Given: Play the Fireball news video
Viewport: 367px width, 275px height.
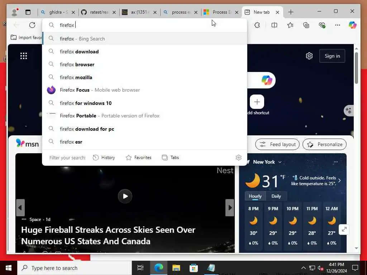Looking at the screenshot, I should [x=125, y=196].
